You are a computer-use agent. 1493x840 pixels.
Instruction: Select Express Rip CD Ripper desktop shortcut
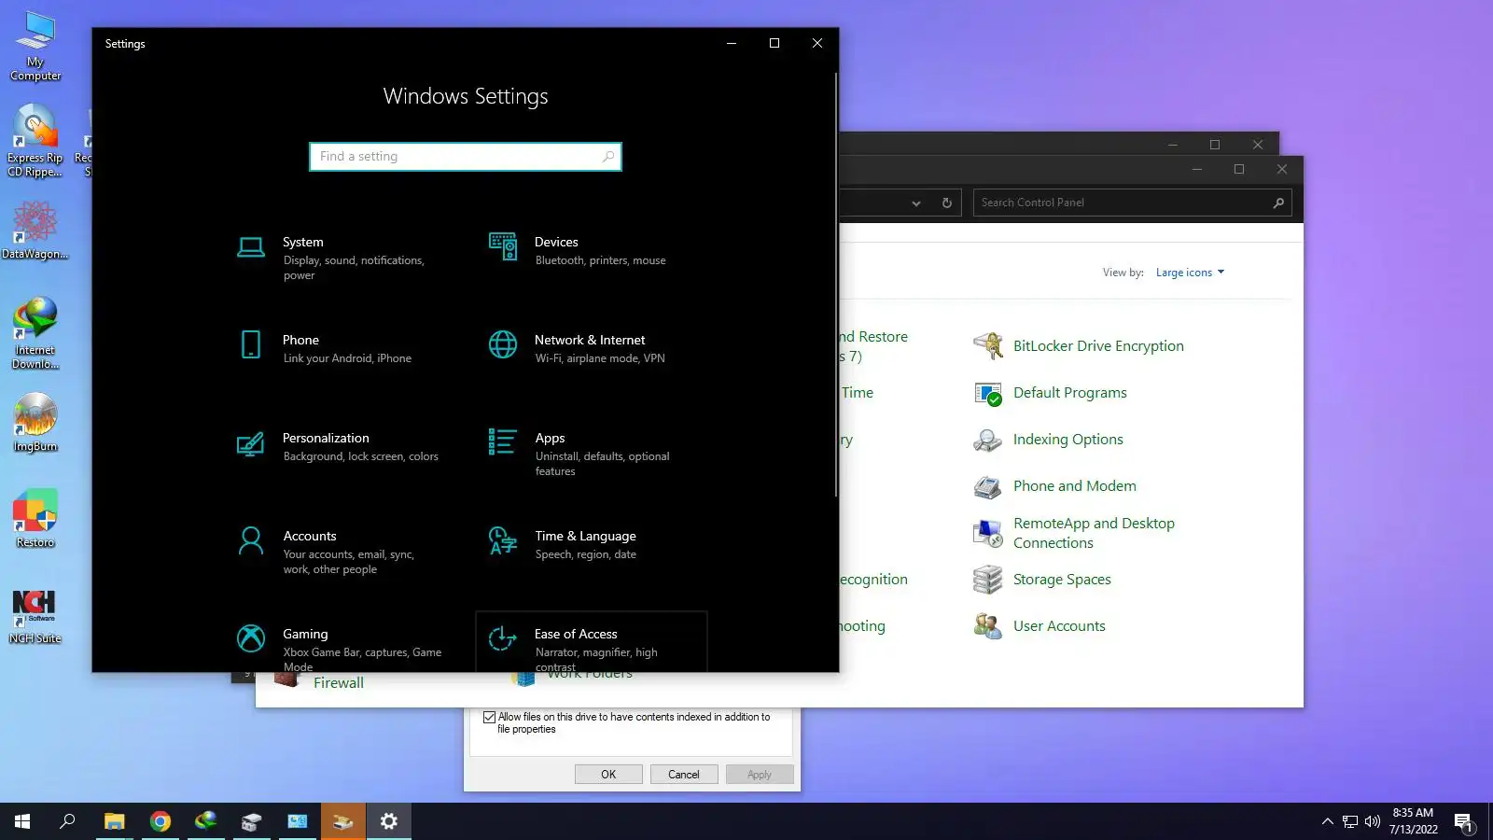pyautogui.click(x=35, y=141)
